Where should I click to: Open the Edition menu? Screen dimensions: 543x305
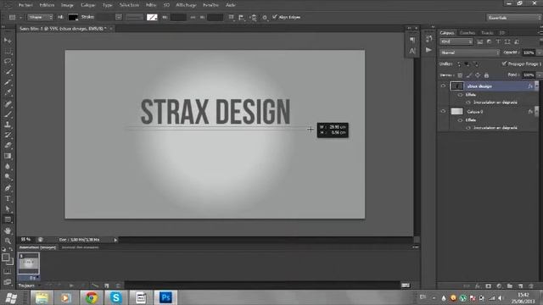click(47, 5)
